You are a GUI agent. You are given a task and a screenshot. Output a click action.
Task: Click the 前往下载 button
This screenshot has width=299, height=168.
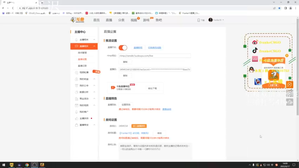(152, 88)
